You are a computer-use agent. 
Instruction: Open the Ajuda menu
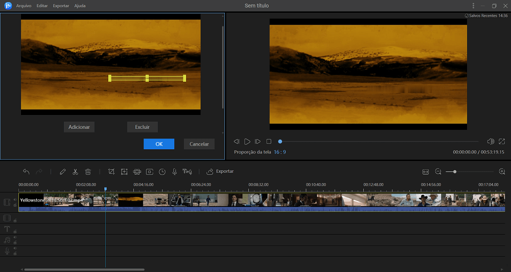click(80, 6)
